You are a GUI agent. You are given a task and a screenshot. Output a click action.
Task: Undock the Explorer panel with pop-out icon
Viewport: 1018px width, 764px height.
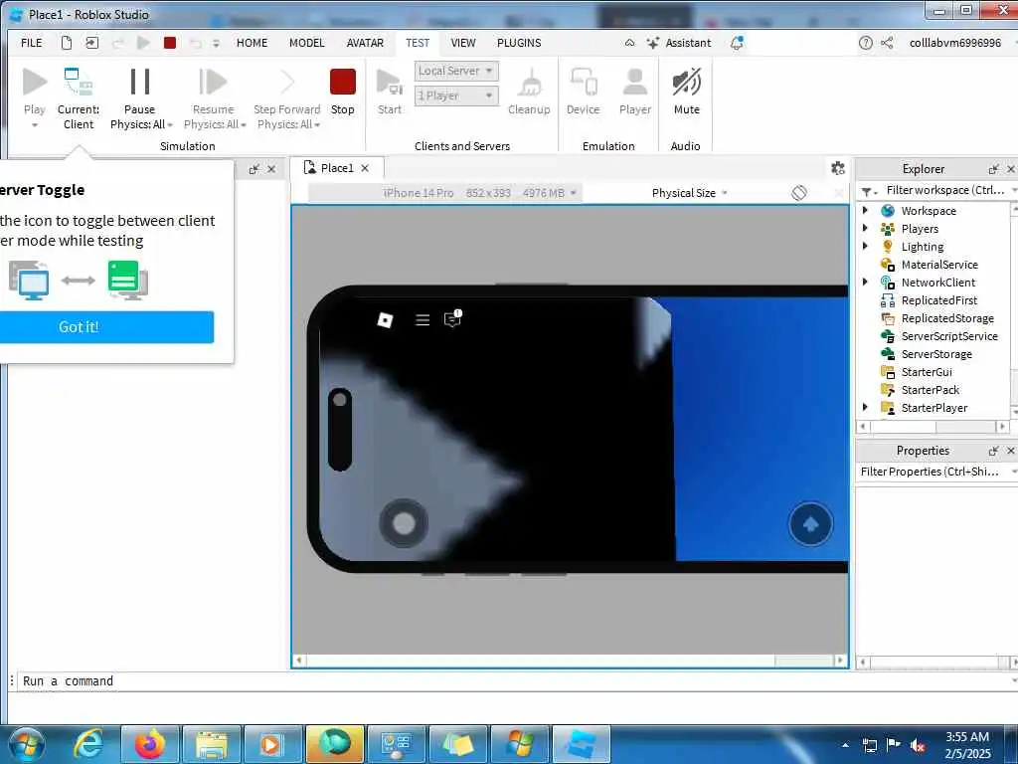click(x=993, y=169)
